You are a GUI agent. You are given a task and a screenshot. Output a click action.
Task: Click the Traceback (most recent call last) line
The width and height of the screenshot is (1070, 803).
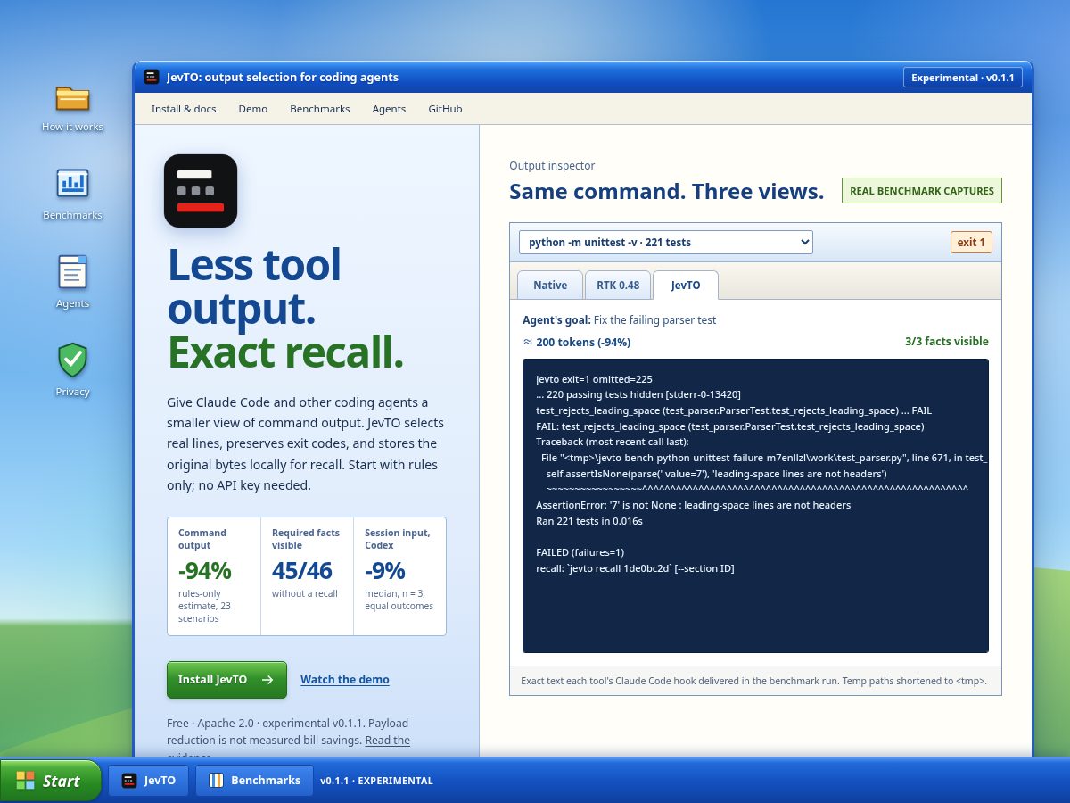coord(612,442)
